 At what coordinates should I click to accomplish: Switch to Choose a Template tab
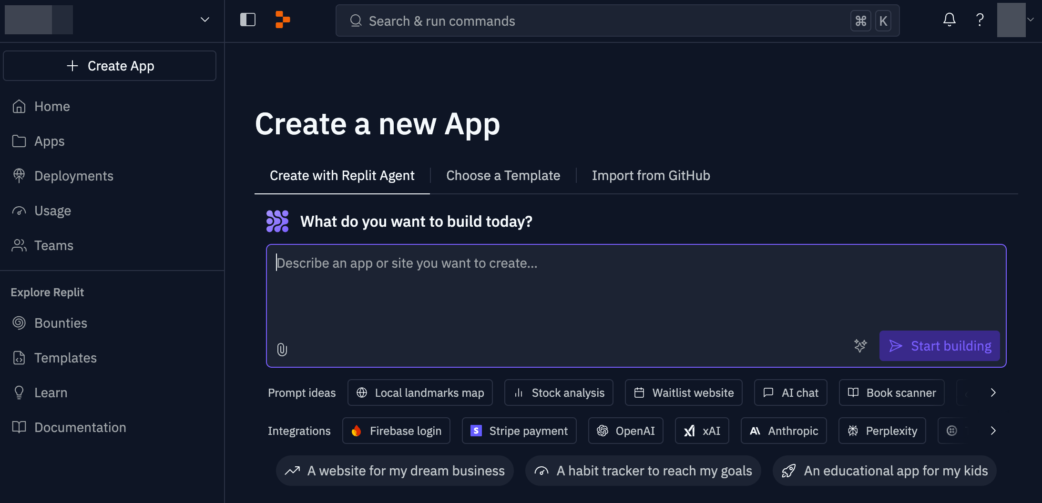[x=503, y=175]
